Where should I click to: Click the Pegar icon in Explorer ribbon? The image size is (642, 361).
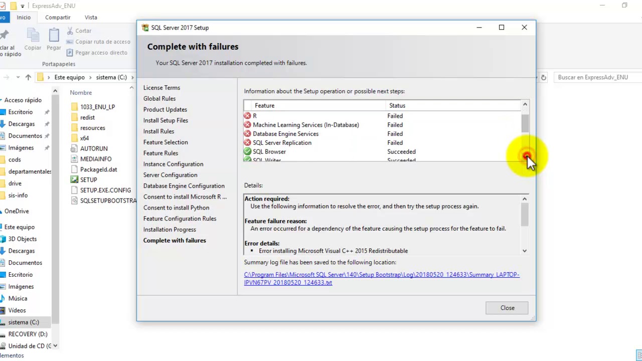coord(54,35)
